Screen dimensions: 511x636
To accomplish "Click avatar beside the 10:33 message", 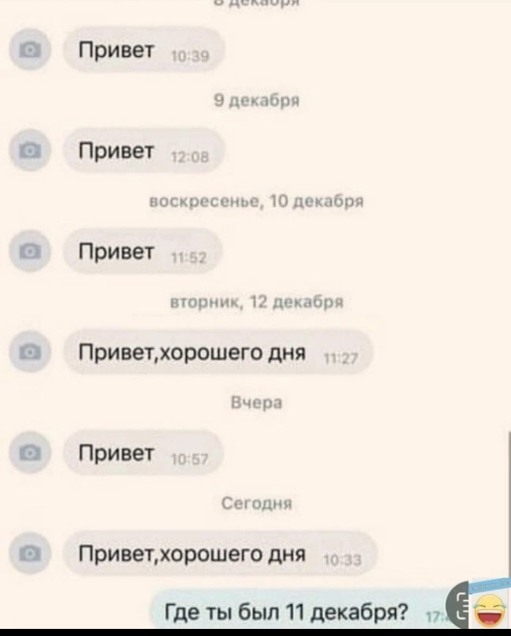I will coord(30,553).
